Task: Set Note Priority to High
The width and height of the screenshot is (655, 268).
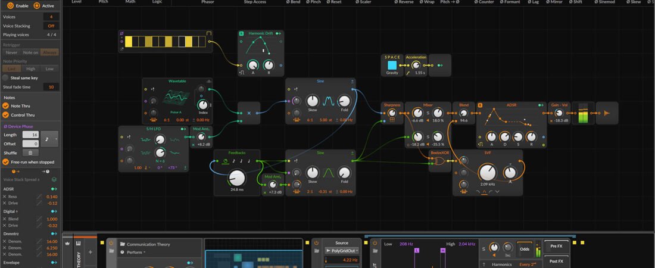Action: pos(30,68)
